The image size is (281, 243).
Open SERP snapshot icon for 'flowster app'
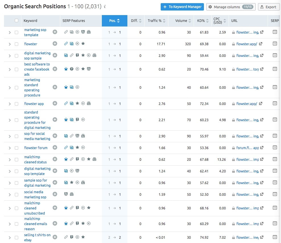(x=275, y=103)
